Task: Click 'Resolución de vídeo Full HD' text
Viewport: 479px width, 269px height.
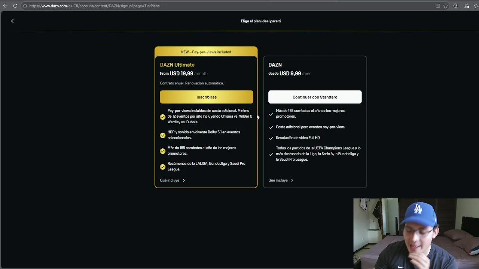Action: pos(298,138)
